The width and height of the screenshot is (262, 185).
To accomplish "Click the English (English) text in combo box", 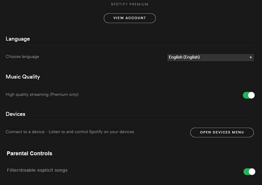I will (x=184, y=57).
